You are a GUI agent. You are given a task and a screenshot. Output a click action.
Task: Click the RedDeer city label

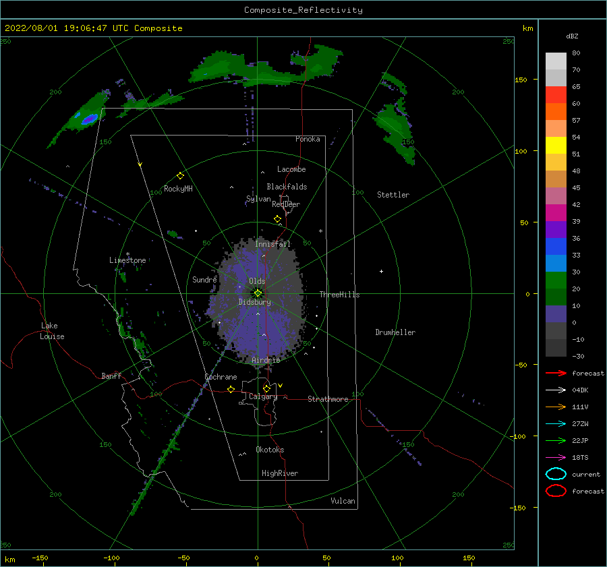pyautogui.click(x=286, y=204)
